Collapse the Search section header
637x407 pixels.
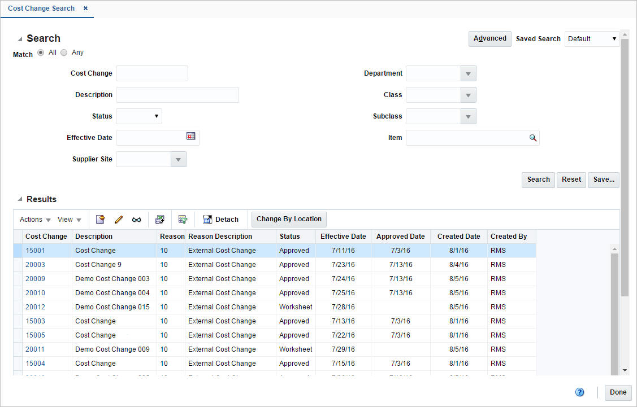(x=19, y=38)
